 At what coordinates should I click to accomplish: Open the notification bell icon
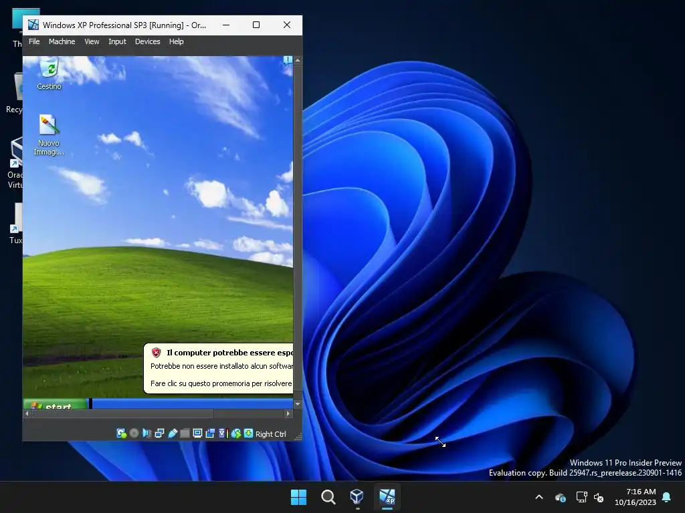click(667, 497)
